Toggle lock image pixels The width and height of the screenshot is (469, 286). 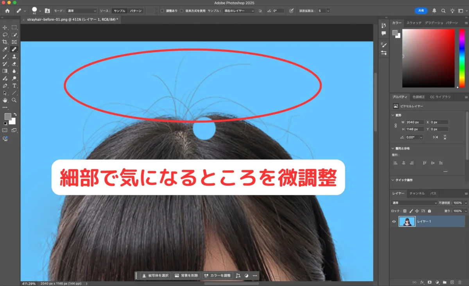(x=411, y=211)
